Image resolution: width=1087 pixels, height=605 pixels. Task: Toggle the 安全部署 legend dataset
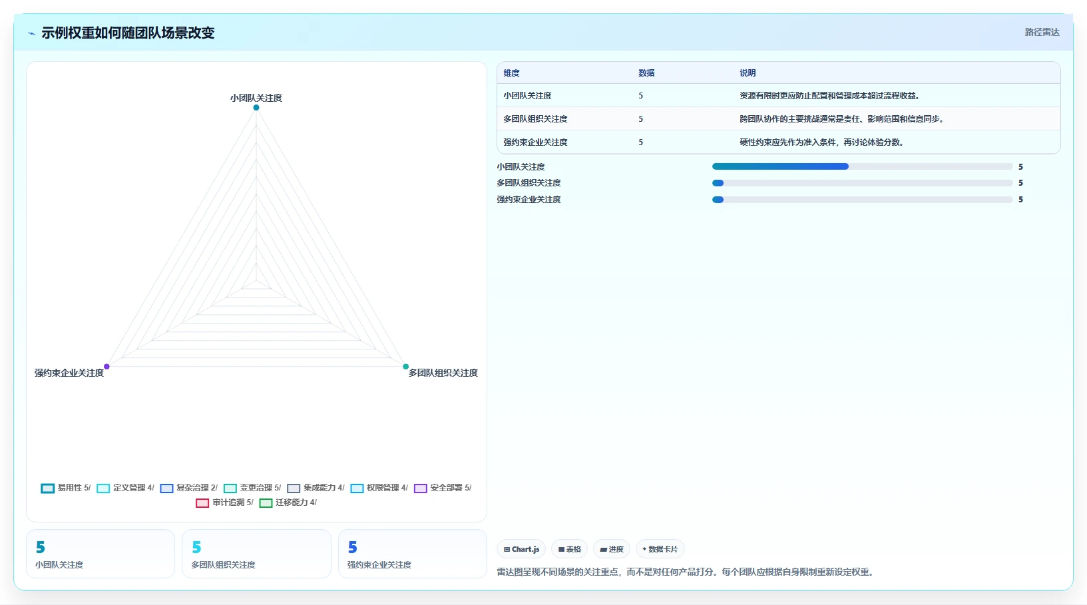[443, 488]
